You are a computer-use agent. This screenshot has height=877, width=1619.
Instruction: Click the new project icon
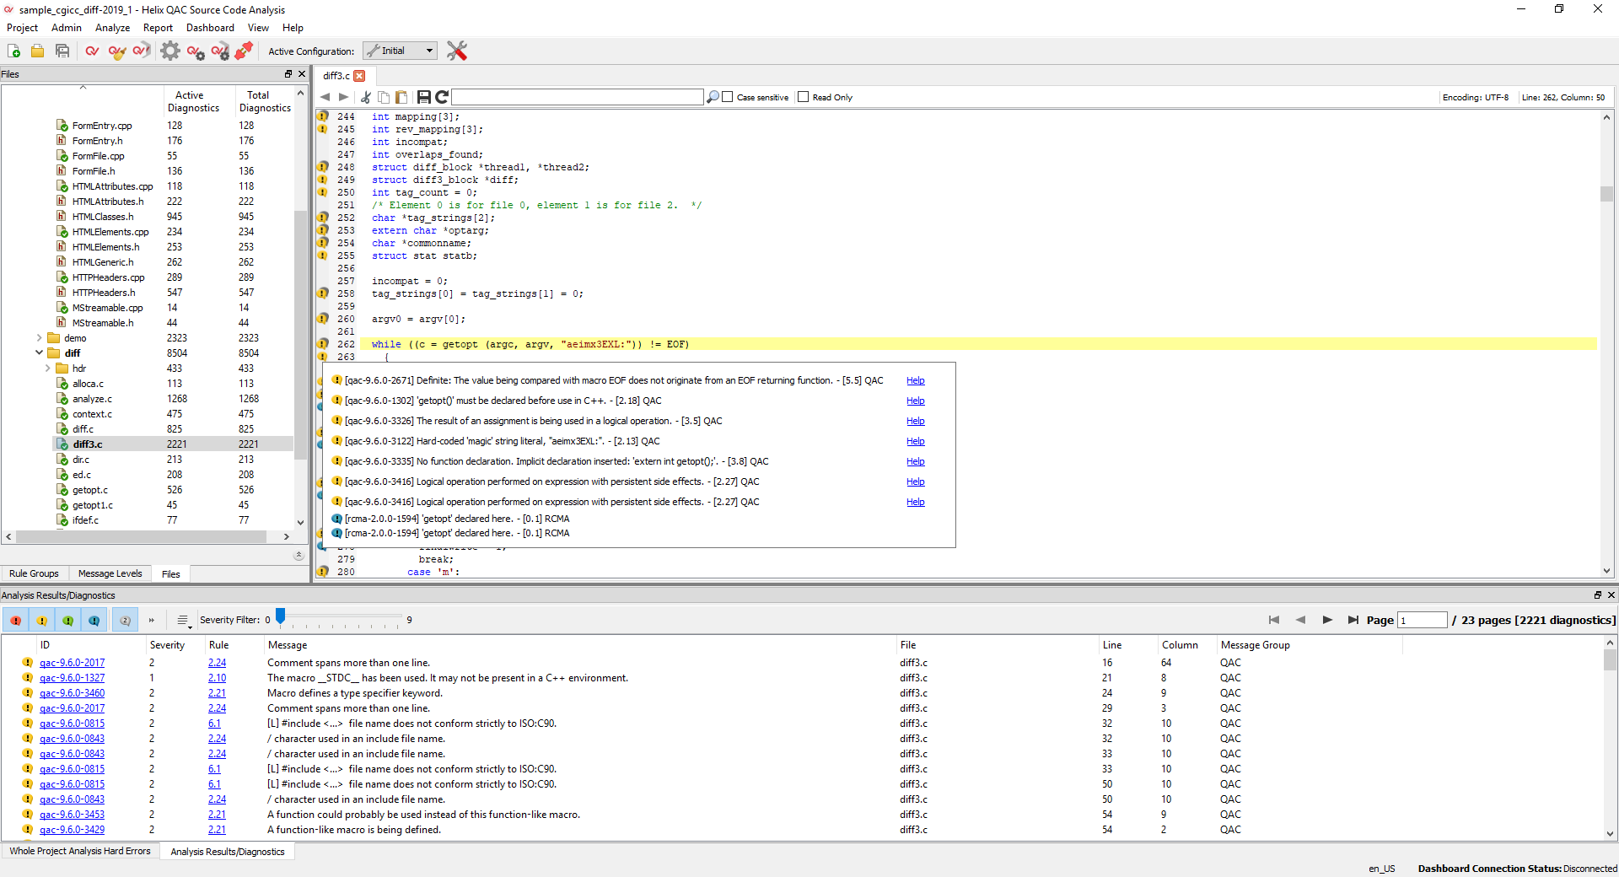(13, 51)
